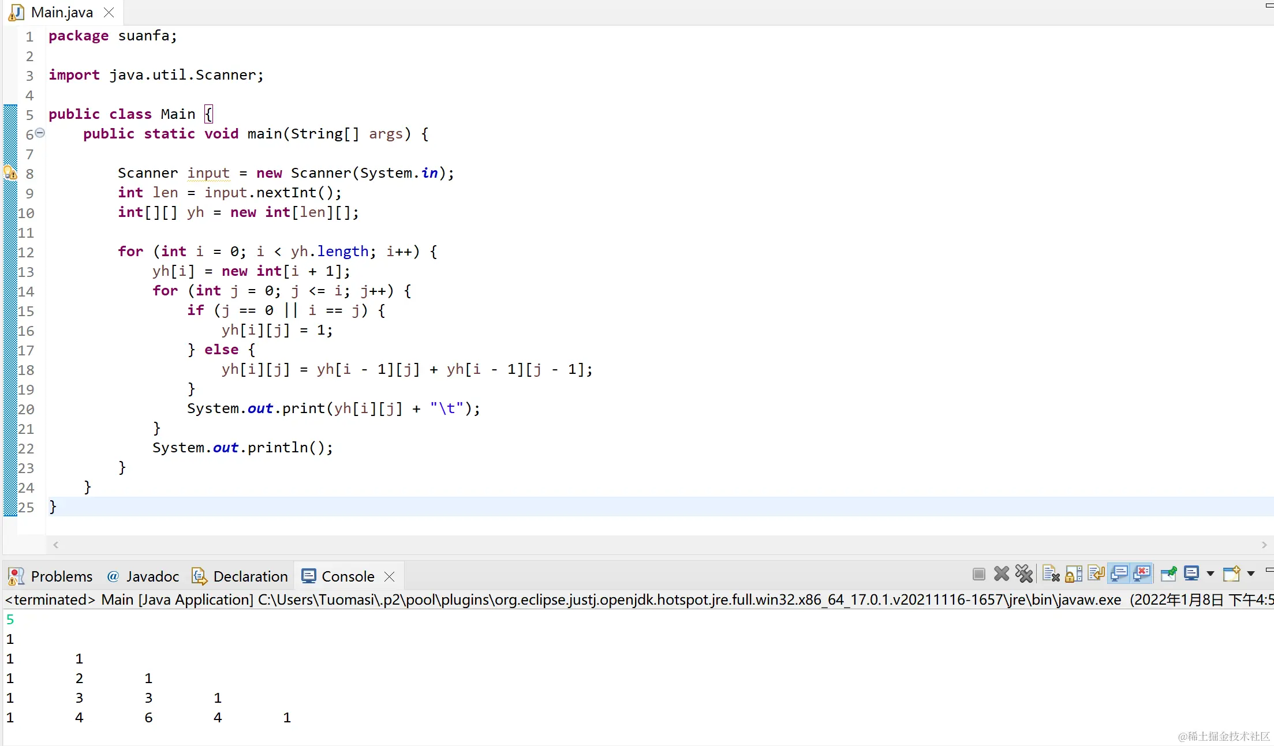Screen dimensions: 1274x746
Task: Click the Terminate stop button in console toolbar
Action: pyautogui.click(x=978, y=574)
